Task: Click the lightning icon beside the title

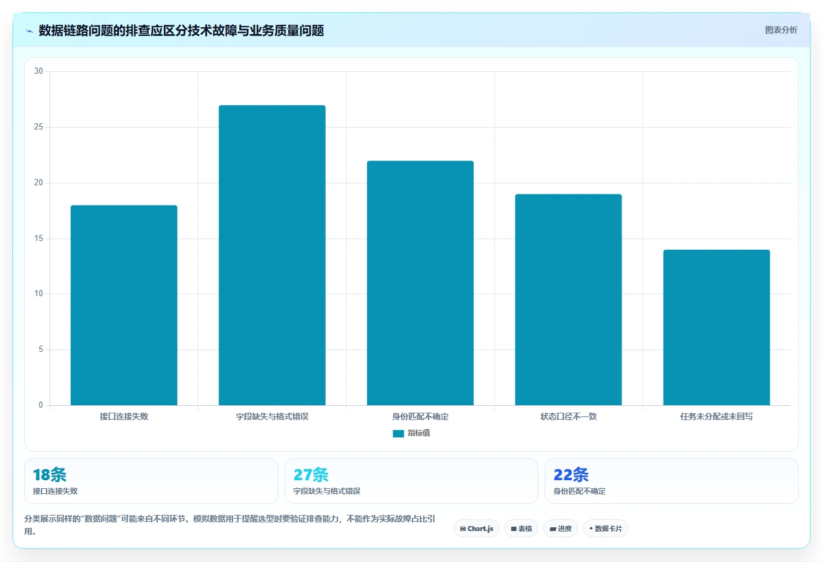Action: click(29, 31)
